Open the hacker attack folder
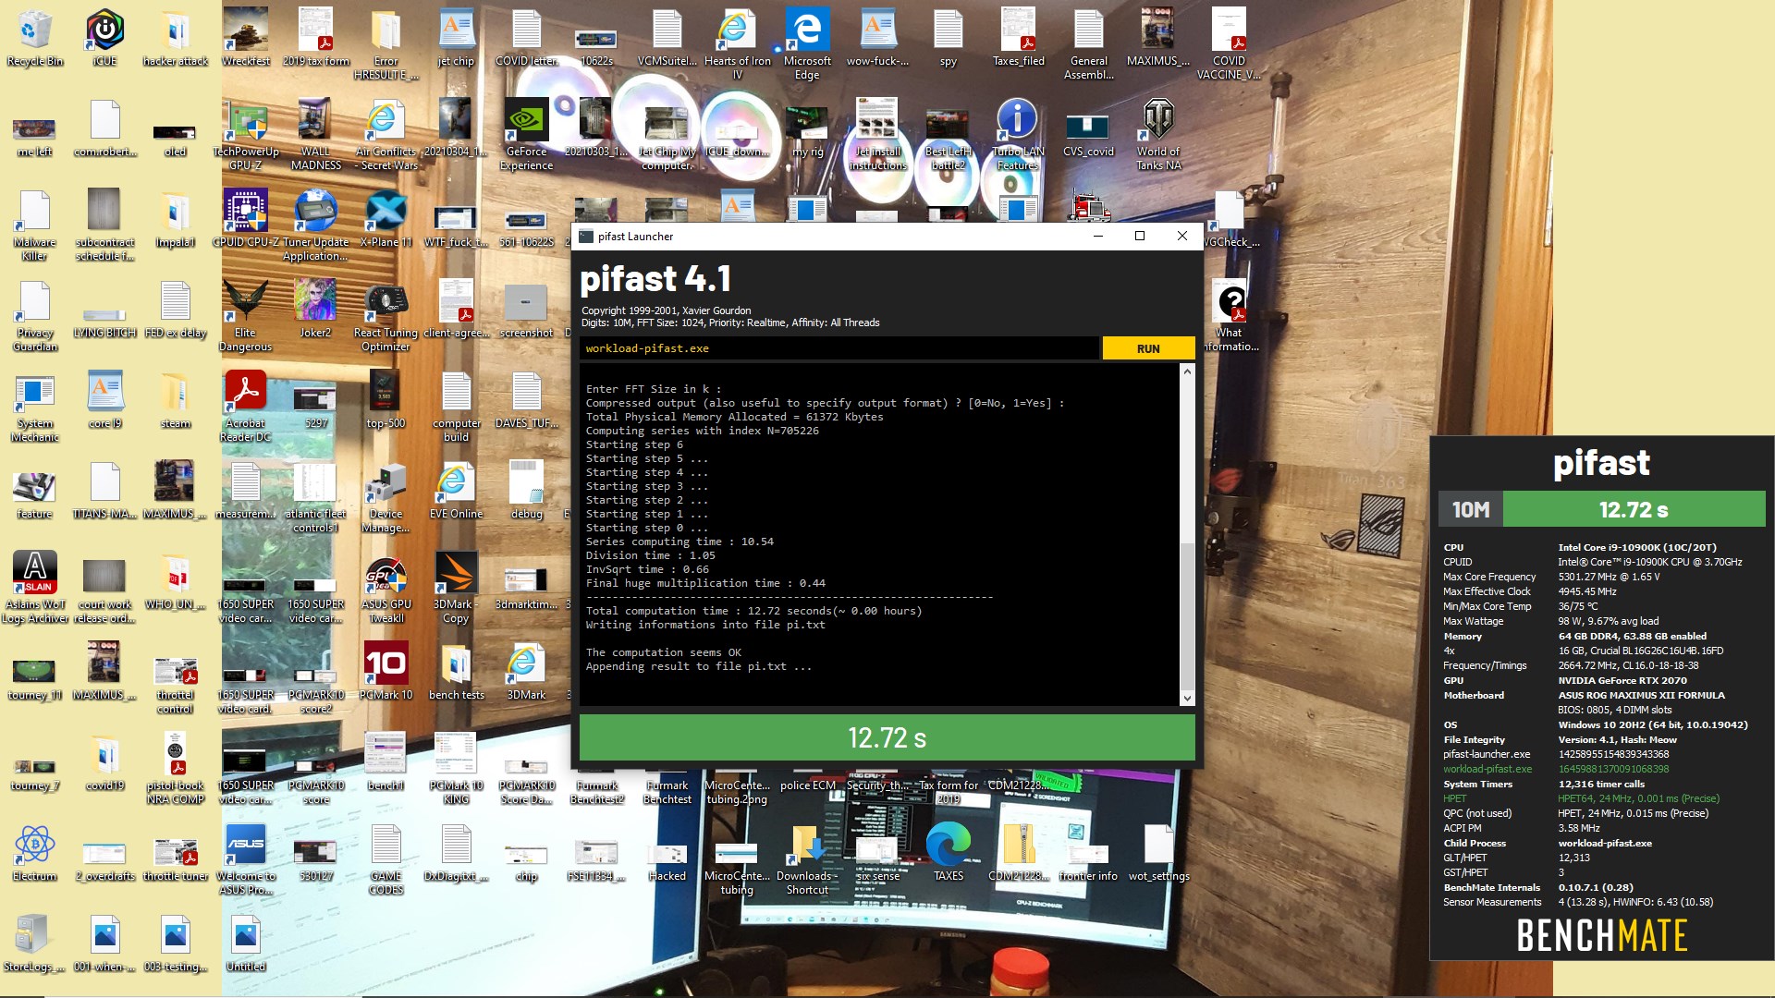This screenshot has height=998, width=1775. [175, 38]
